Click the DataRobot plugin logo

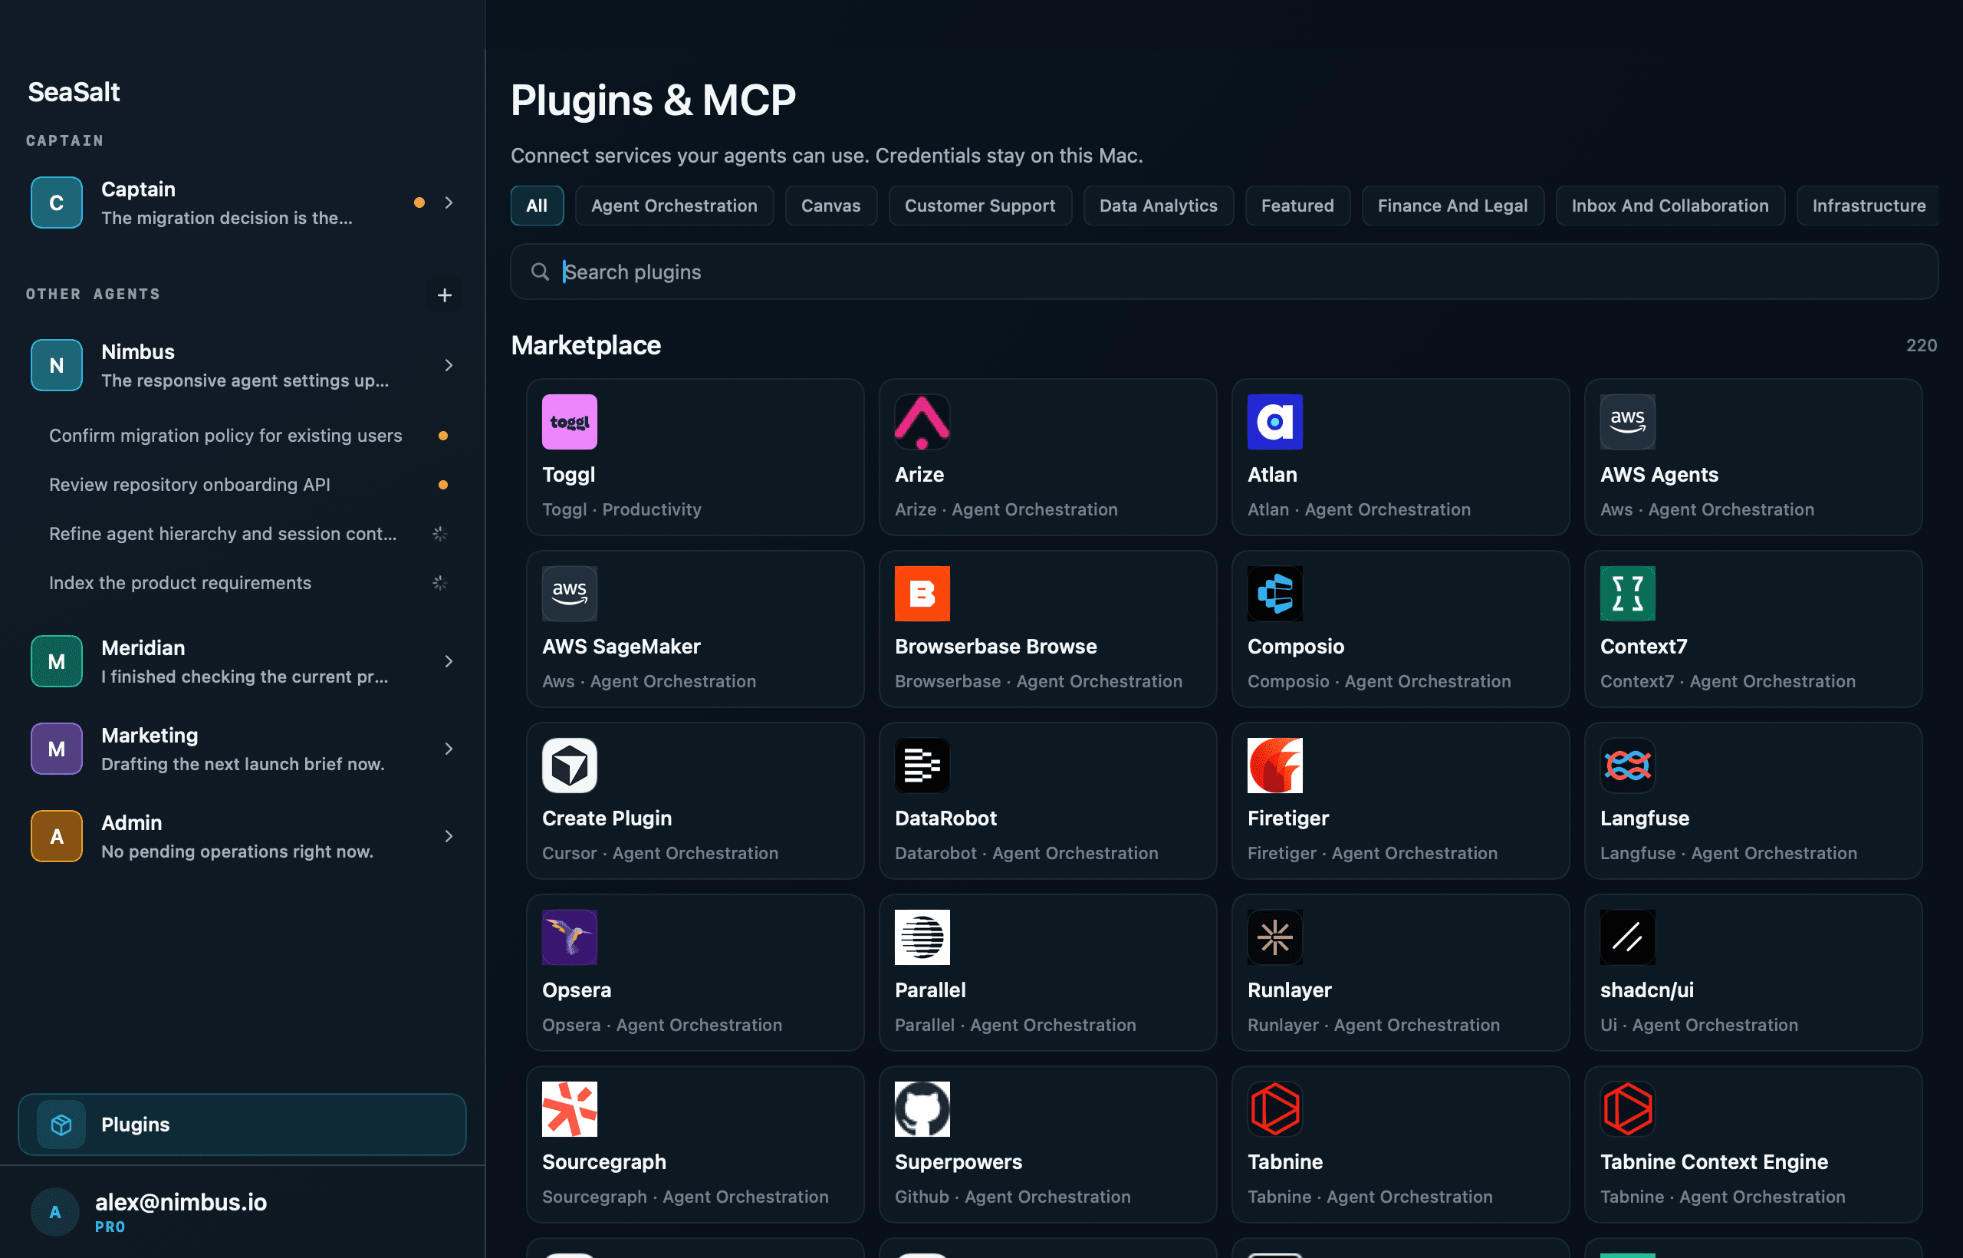[922, 766]
